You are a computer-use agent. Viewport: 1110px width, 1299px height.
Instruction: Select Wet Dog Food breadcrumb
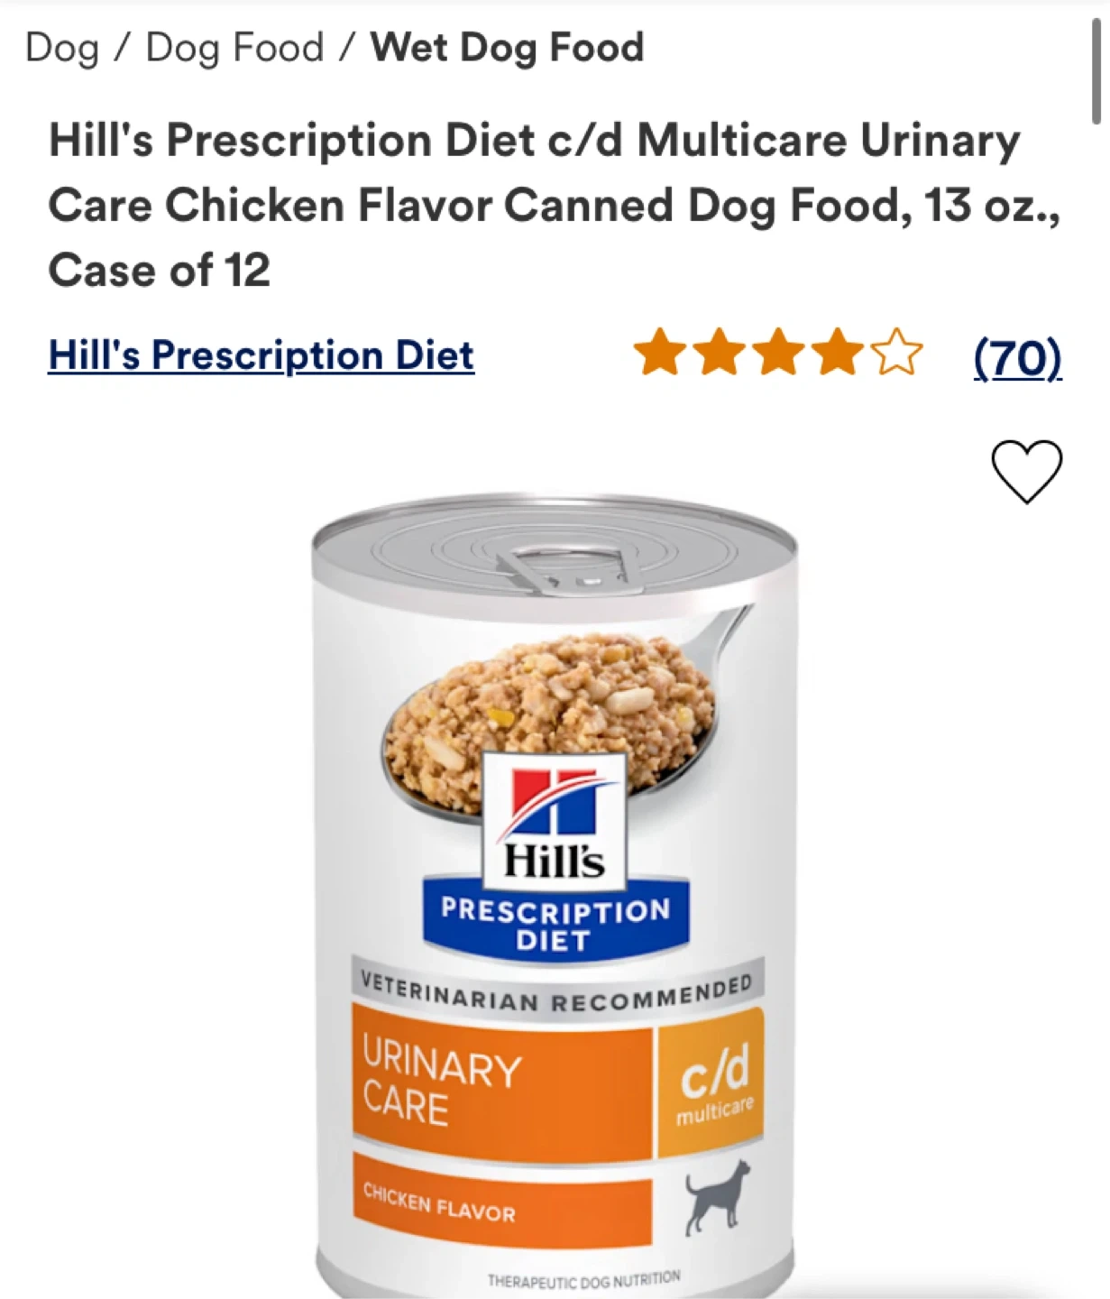(x=508, y=48)
